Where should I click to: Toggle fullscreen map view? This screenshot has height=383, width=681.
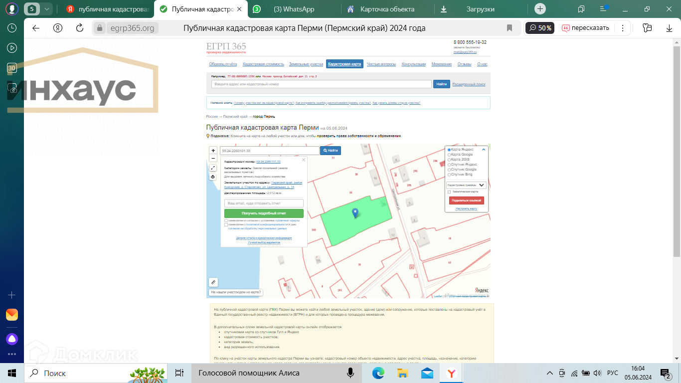click(213, 168)
